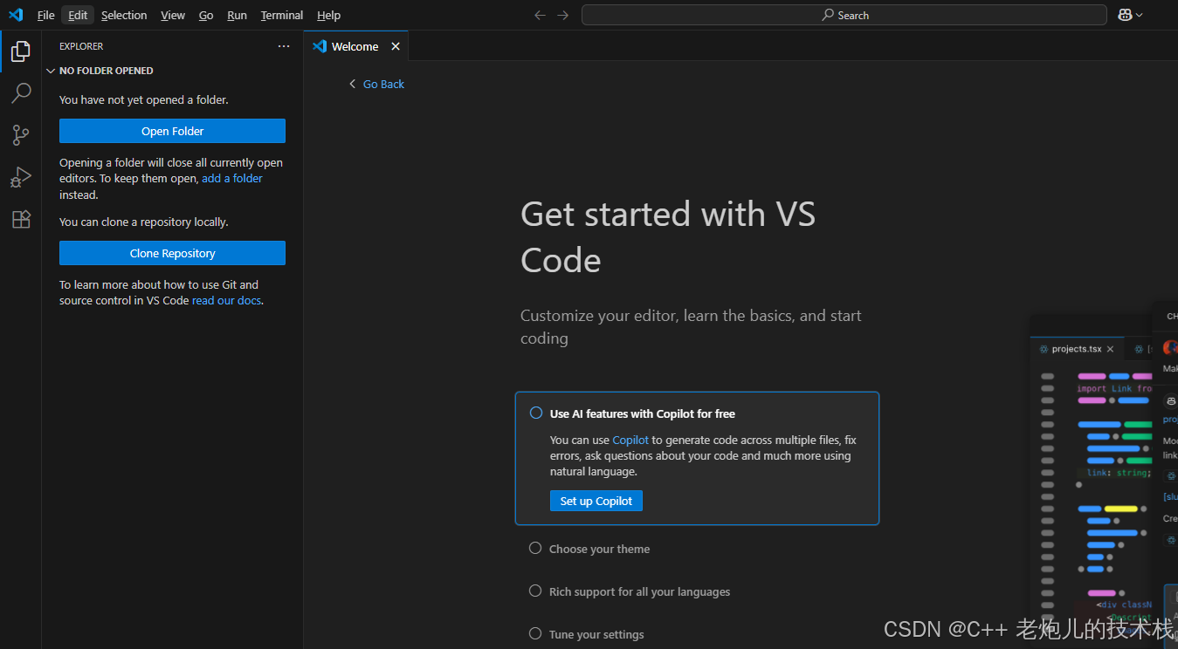Open the Selection menu
The width and height of the screenshot is (1178, 649).
click(124, 15)
